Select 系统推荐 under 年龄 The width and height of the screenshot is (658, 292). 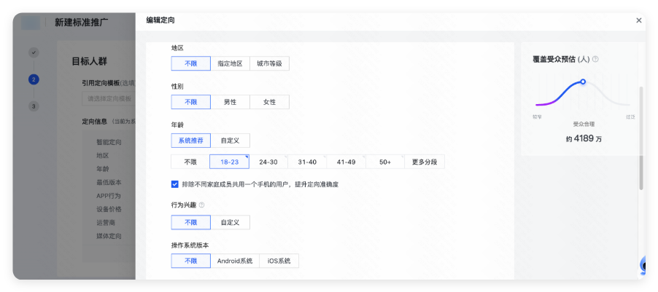191,141
